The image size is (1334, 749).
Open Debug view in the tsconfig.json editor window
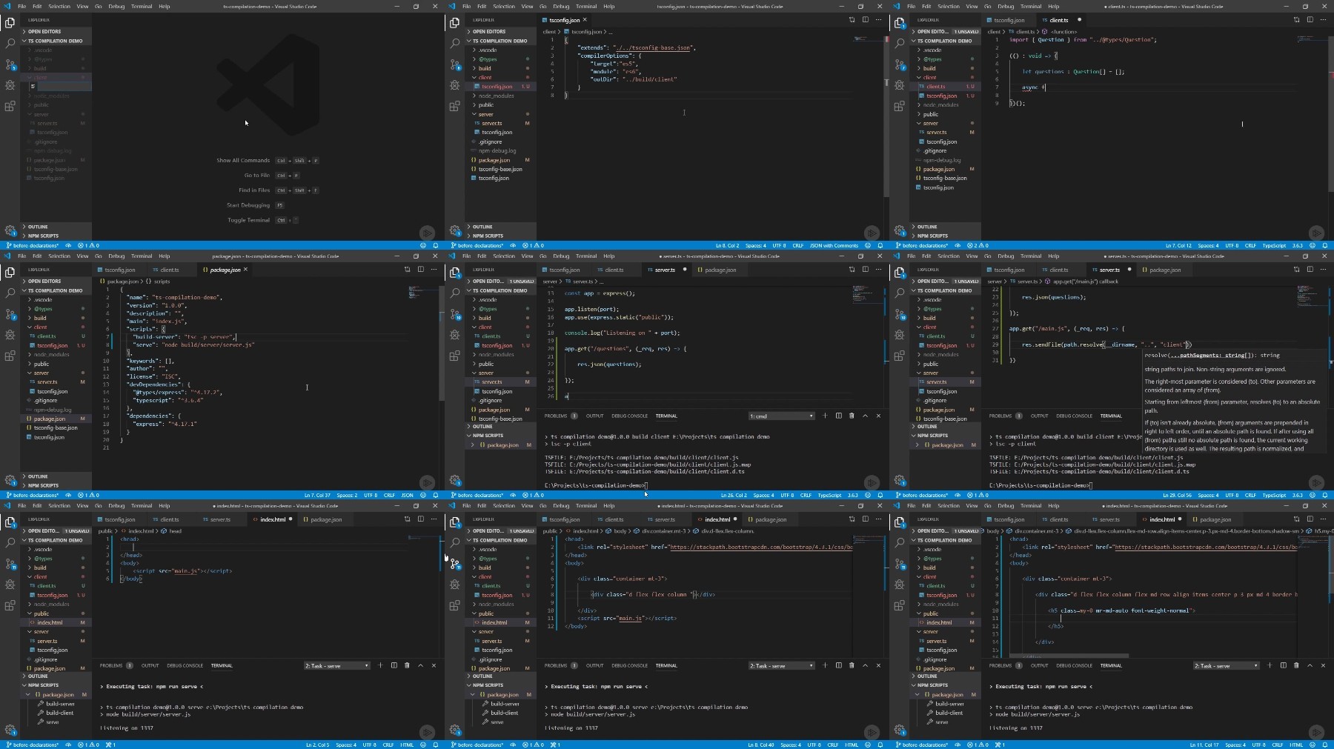[x=454, y=85]
